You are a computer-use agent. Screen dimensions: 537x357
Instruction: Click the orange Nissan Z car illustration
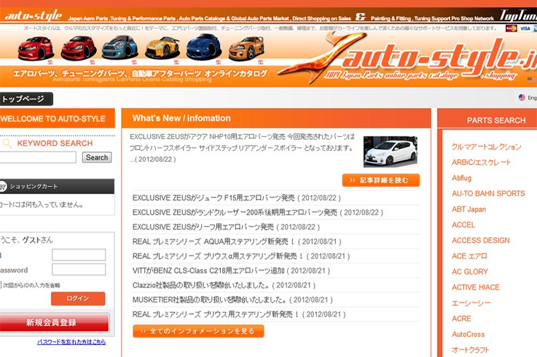tap(161, 48)
